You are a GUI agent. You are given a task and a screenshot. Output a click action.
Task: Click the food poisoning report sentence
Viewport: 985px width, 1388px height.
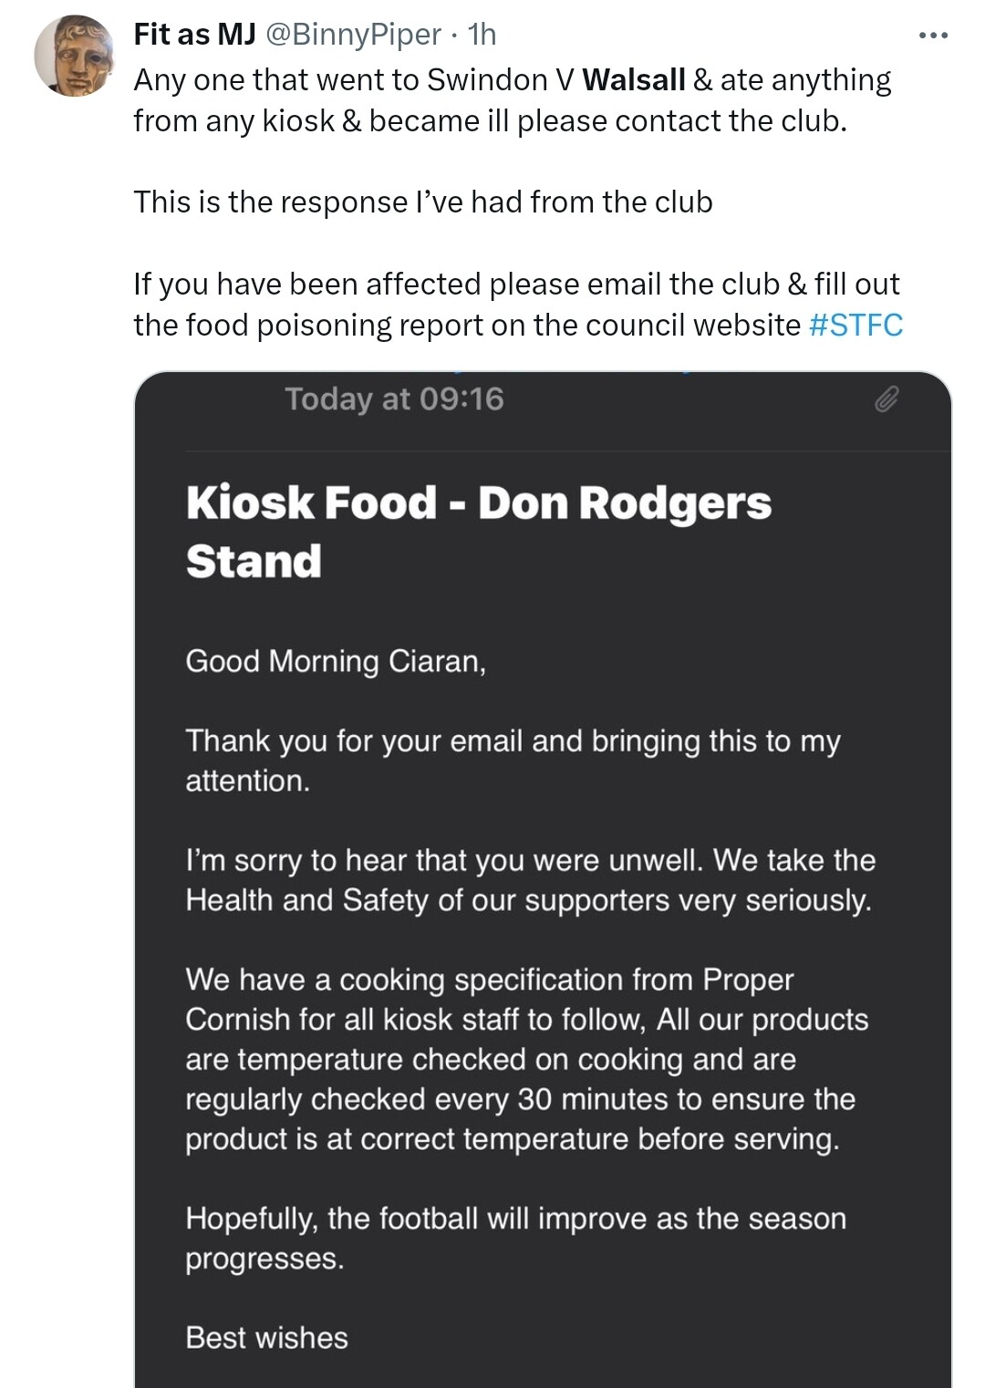pyautogui.click(x=517, y=305)
